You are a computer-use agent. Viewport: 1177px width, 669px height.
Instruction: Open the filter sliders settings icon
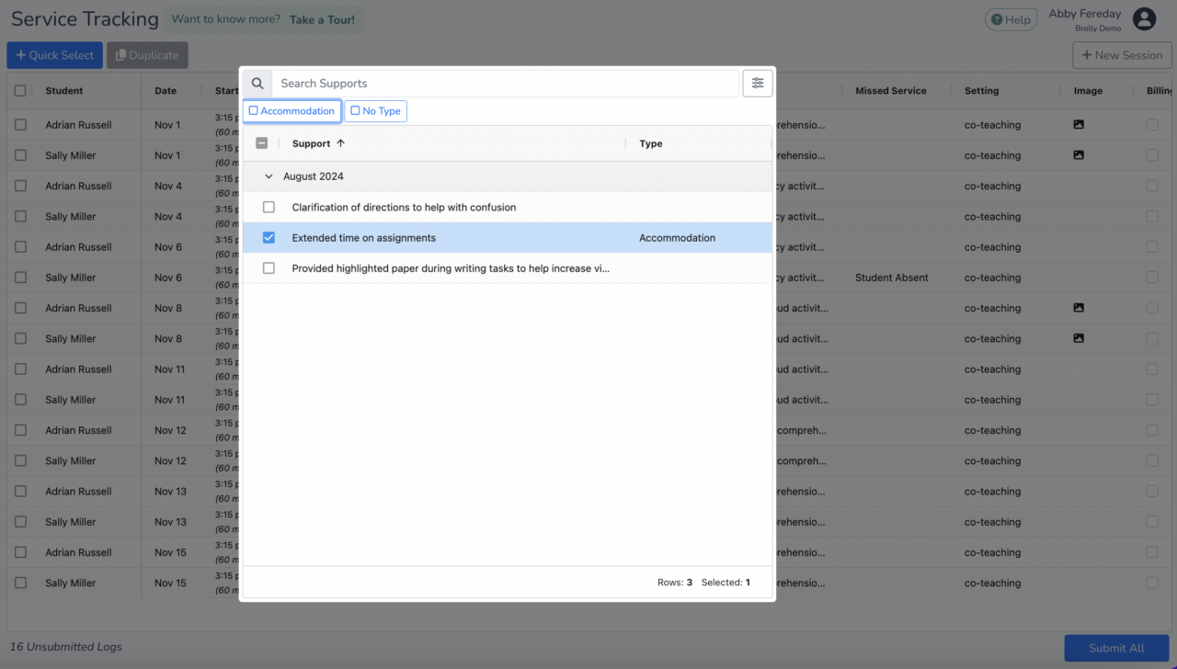758,84
